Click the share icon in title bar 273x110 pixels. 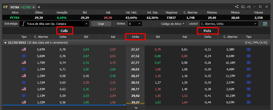pyautogui.click(x=237, y=7)
